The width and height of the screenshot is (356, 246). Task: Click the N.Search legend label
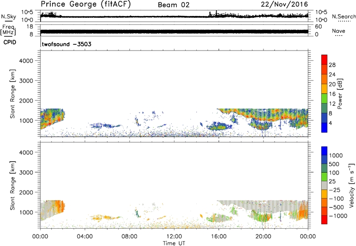click(x=344, y=16)
